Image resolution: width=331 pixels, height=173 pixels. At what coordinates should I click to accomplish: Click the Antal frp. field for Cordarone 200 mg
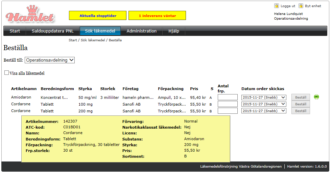tap(228, 111)
